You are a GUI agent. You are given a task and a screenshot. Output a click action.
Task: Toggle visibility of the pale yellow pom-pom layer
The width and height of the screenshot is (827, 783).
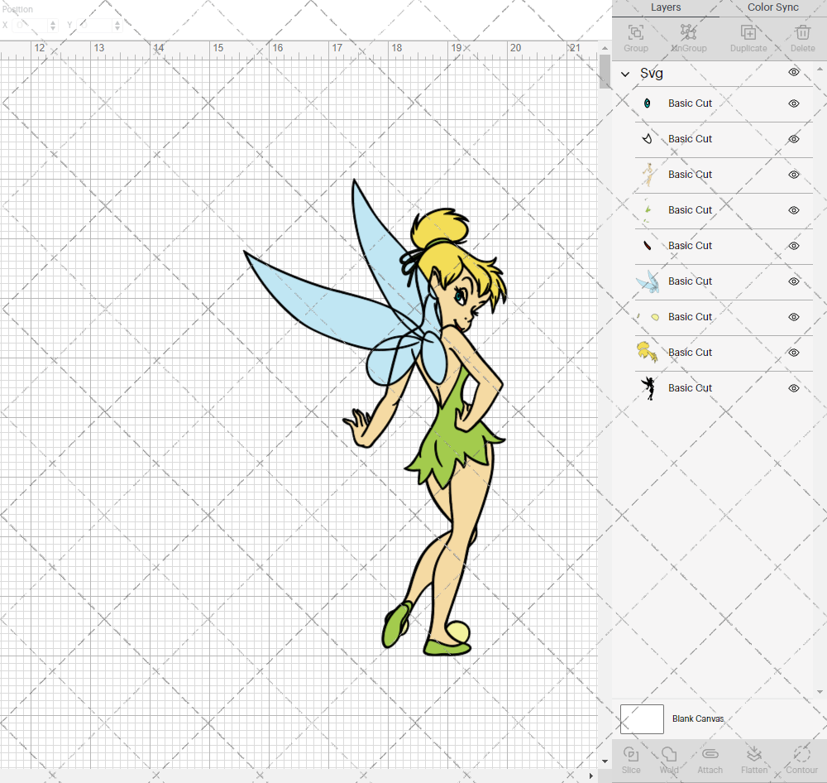[794, 317]
